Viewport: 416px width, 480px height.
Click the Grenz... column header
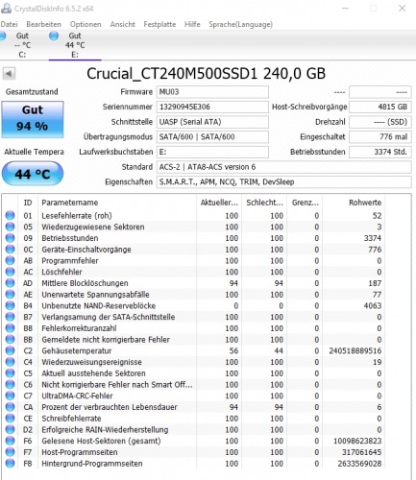click(x=305, y=203)
